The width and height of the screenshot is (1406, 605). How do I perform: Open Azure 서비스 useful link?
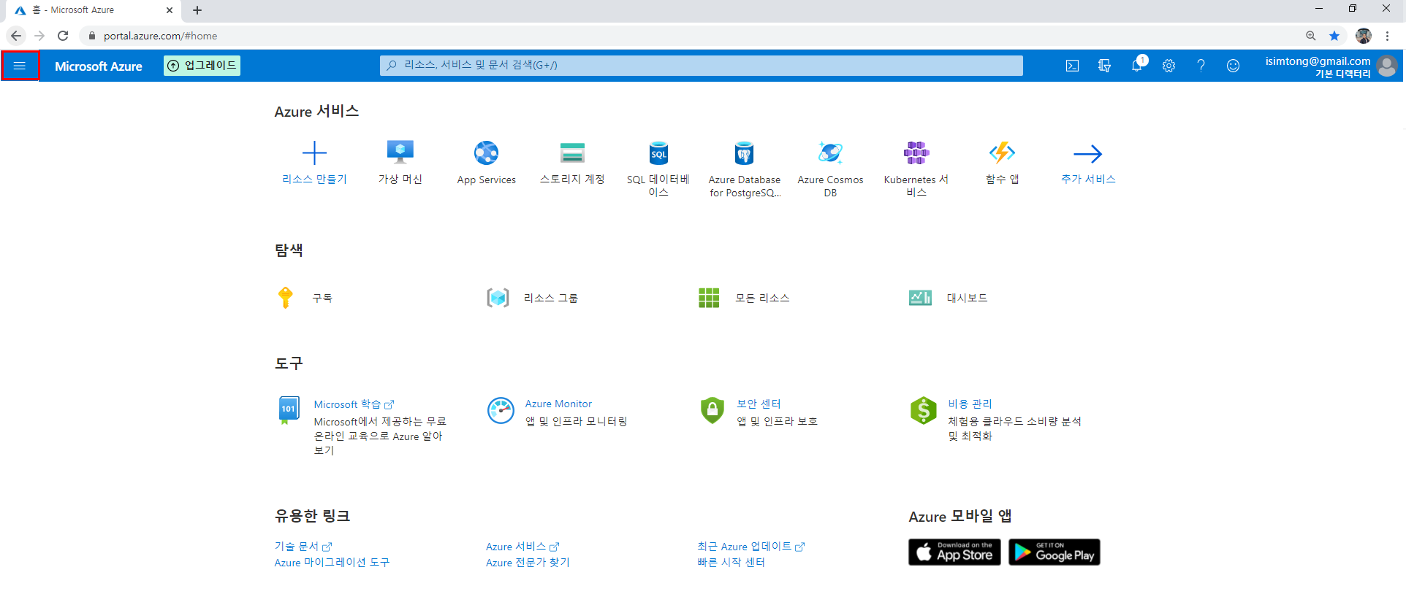coord(522,547)
